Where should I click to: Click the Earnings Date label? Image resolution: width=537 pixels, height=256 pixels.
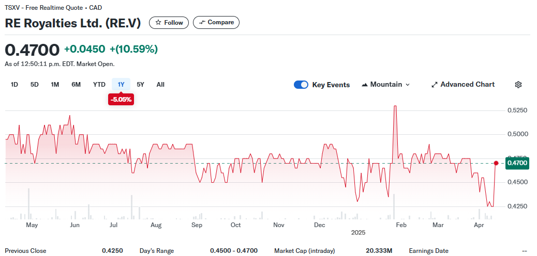tap(428, 251)
